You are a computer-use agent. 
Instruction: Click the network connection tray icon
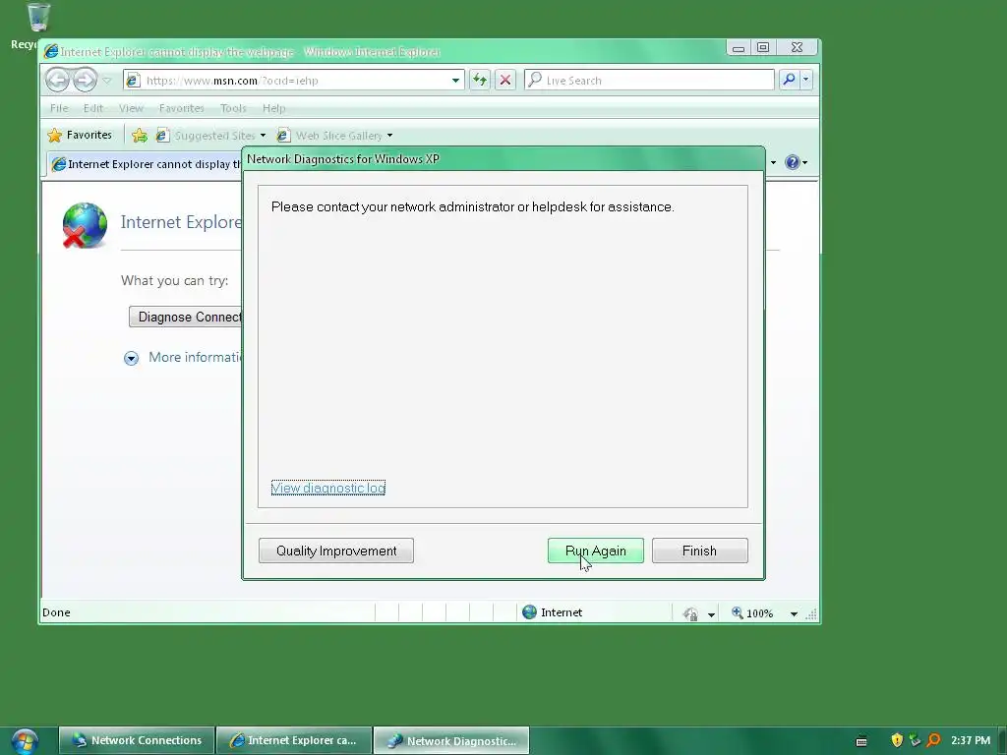pyautogui.click(x=916, y=740)
